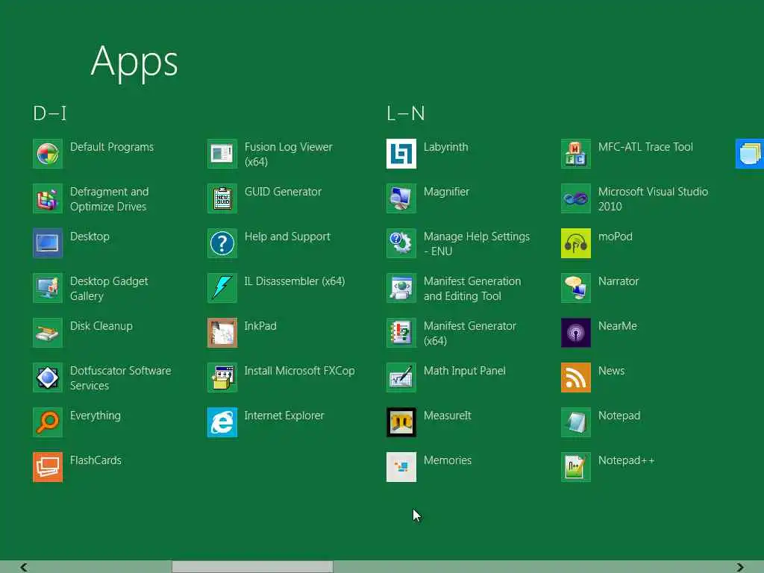Open Help and Support icon
The image size is (764, 573).
[222, 243]
